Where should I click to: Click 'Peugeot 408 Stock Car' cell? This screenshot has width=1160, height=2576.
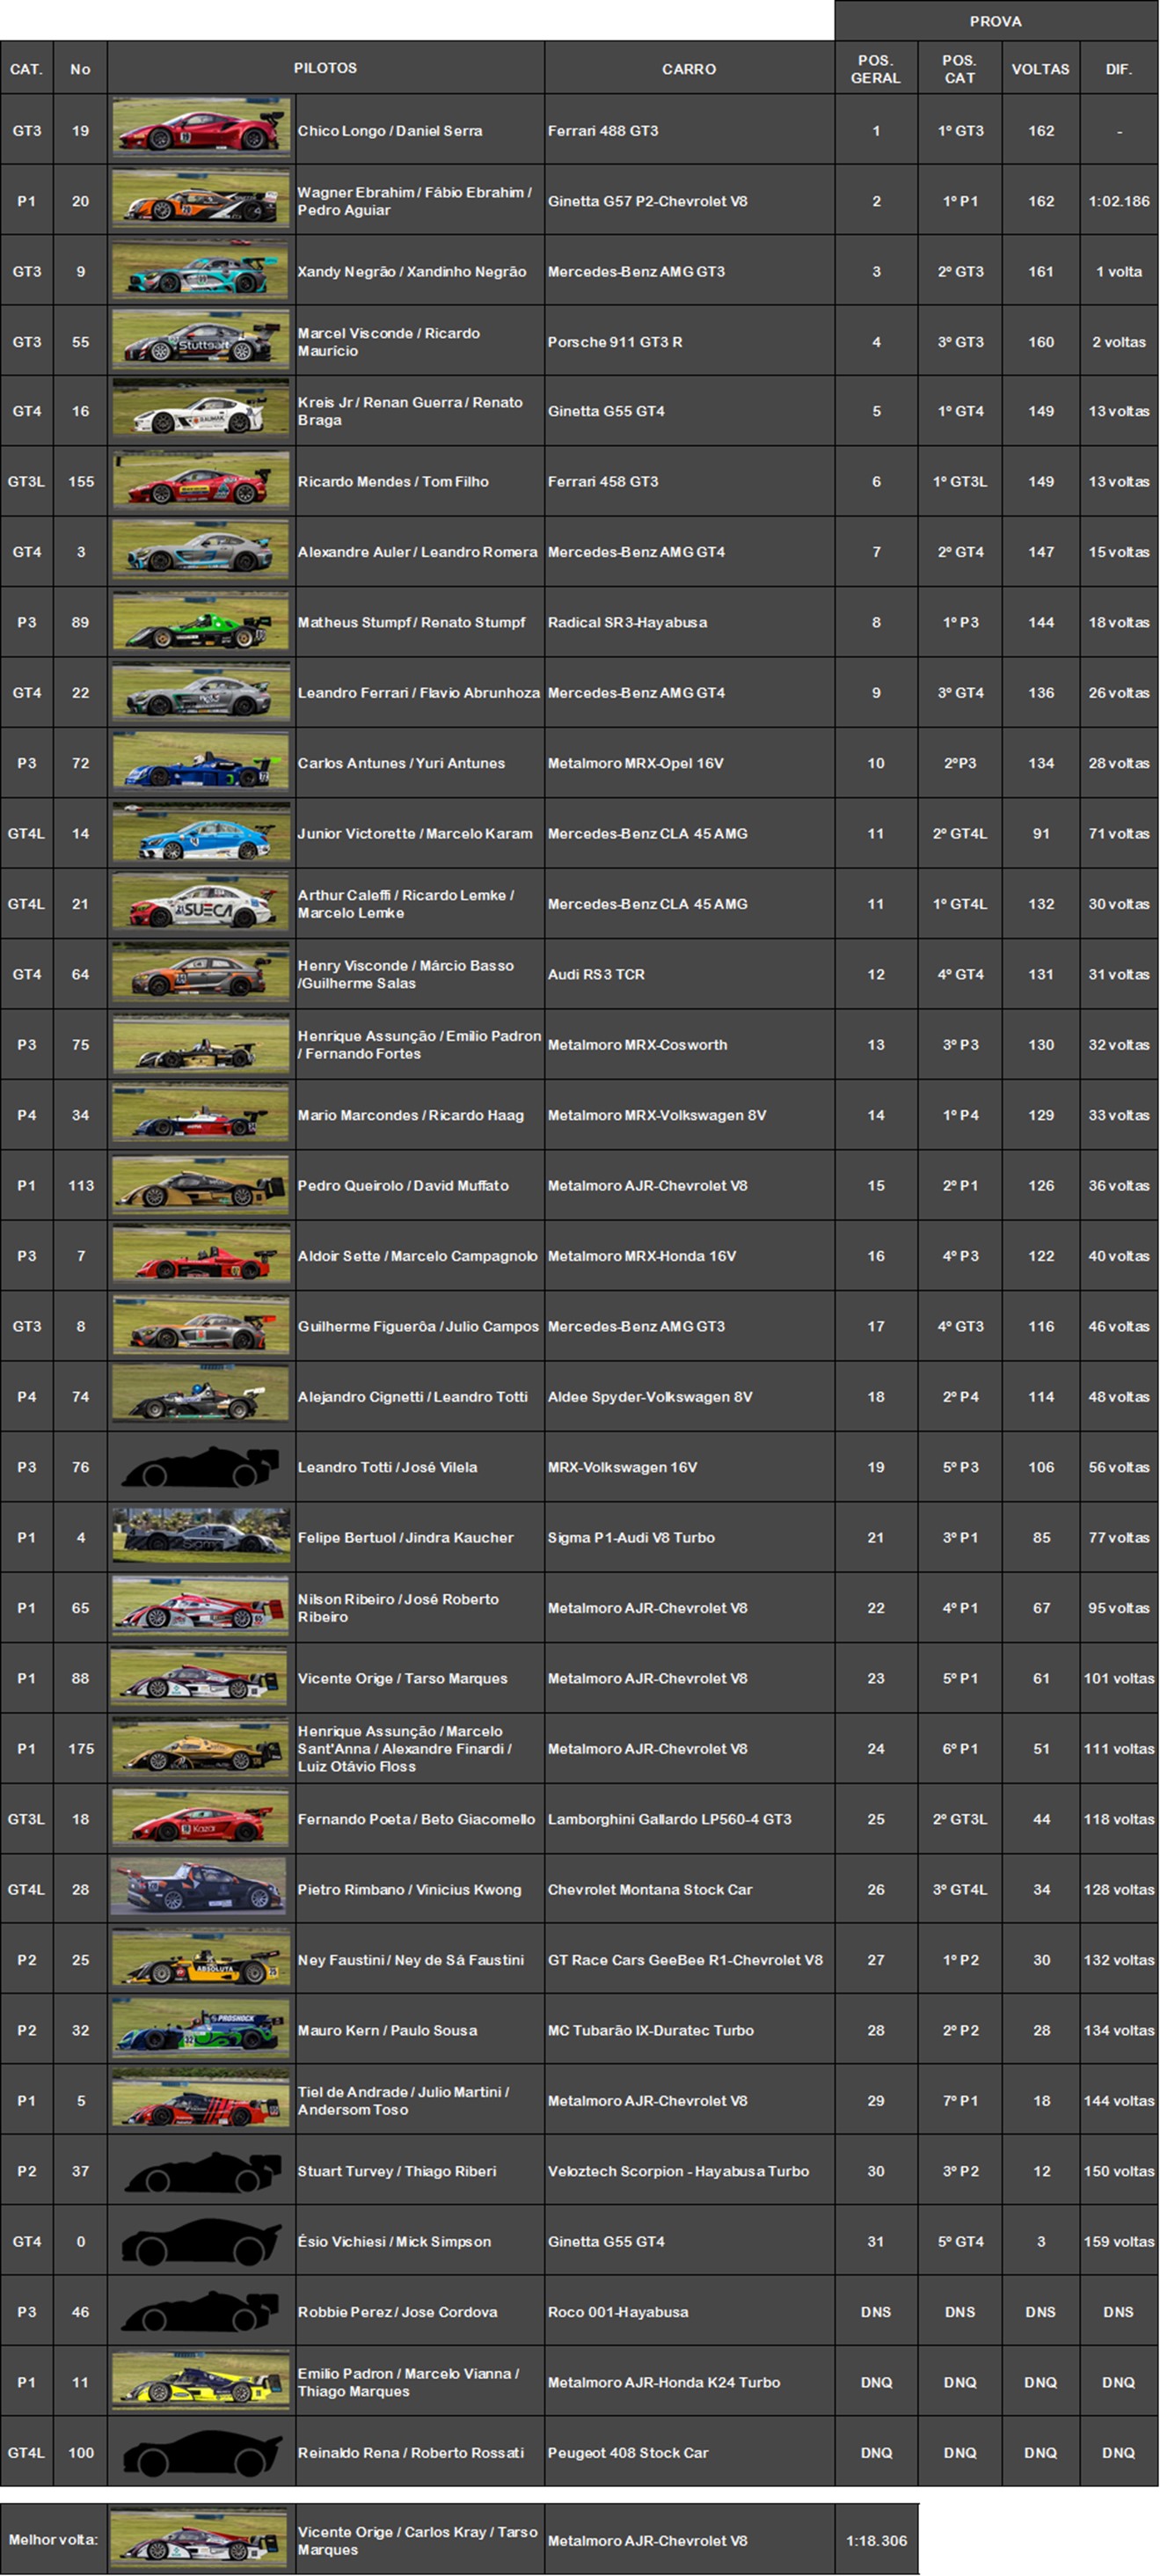tap(689, 2452)
